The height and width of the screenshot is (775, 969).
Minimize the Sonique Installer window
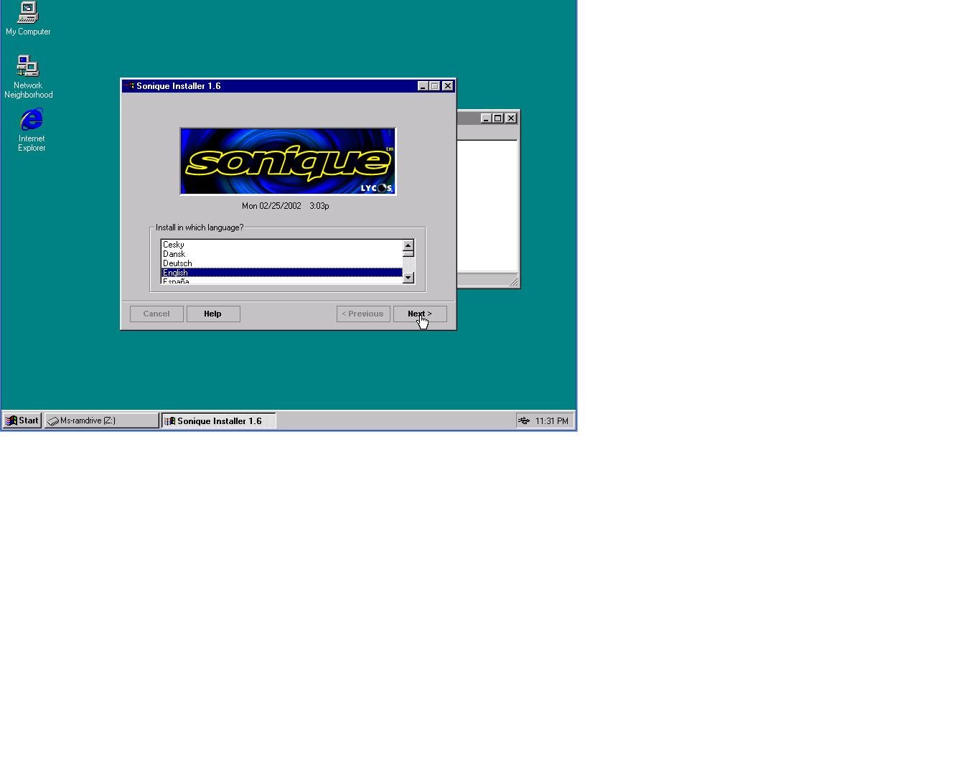(423, 86)
